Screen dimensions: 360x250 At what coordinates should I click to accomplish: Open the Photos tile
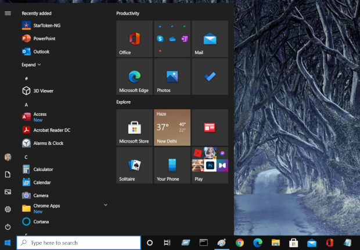point(172,77)
